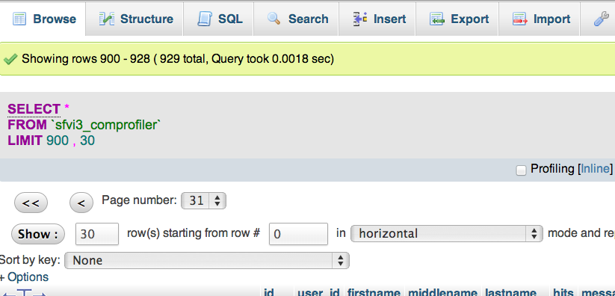Viewport: 615px width, 296px height.
Task: Click the Showing rows 900 - 928 message
Action: (x=178, y=59)
